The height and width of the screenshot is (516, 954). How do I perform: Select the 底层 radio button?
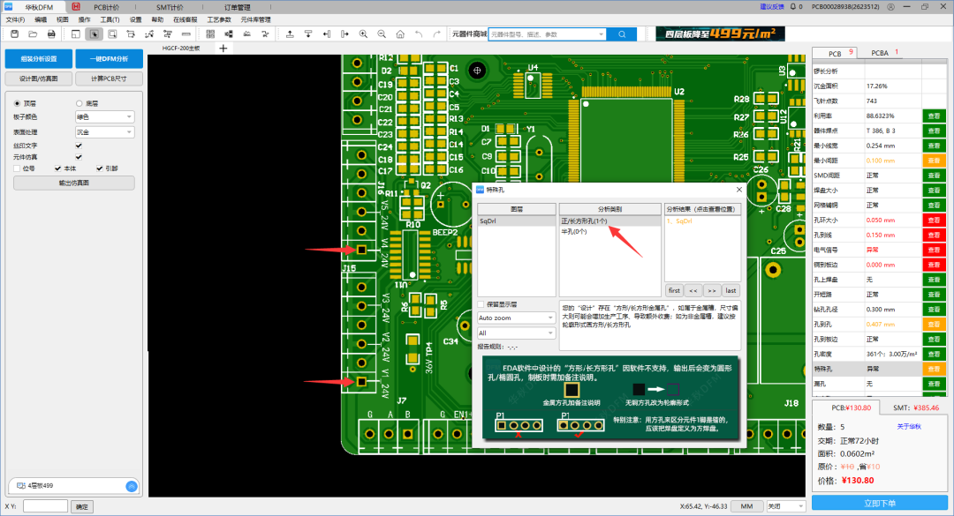(x=79, y=103)
